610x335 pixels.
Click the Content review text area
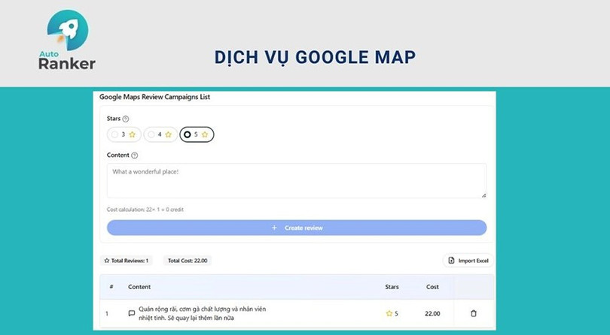(297, 181)
